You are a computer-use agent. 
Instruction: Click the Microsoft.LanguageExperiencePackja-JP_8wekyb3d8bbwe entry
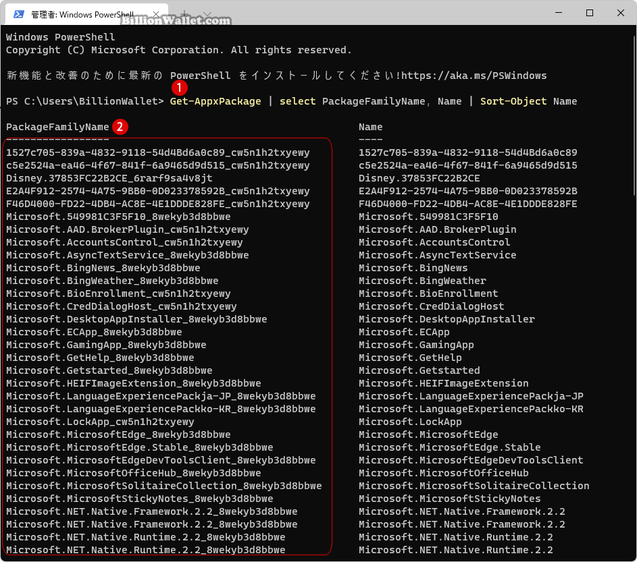pyautogui.click(x=161, y=396)
